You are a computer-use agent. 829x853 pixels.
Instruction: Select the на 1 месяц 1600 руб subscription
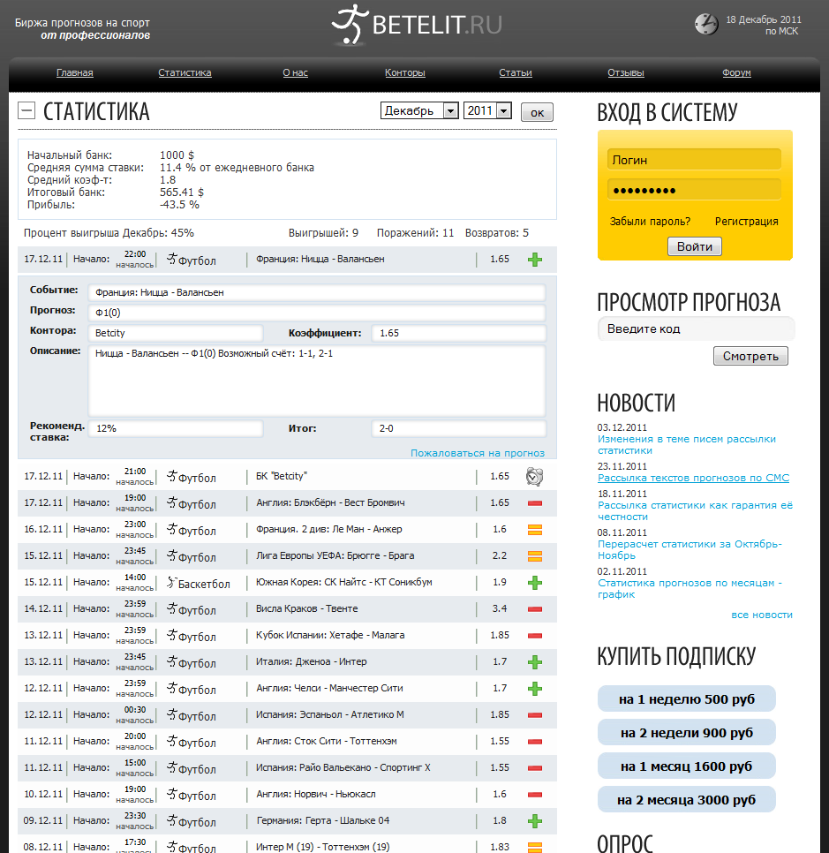(x=686, y=766)
